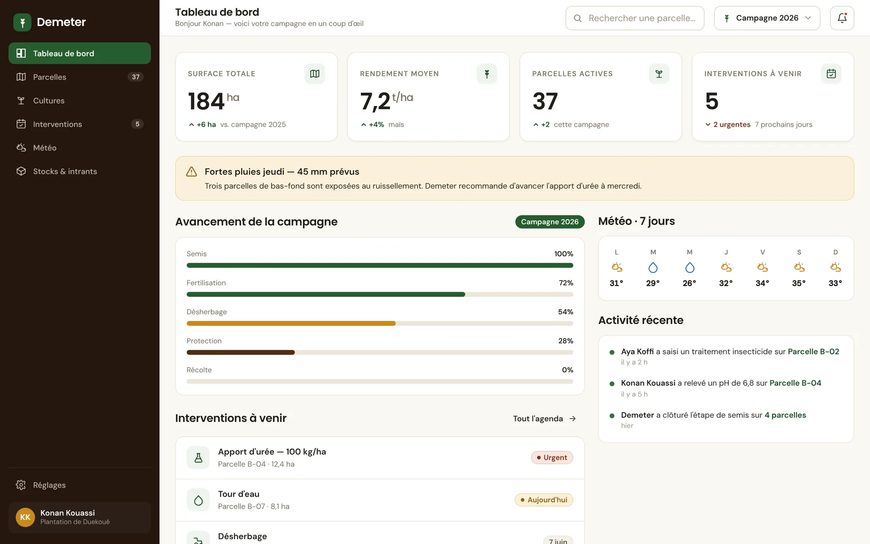Click the Protection progress bar
Viewport: 870px width, 544px height.
coord(380,353)
